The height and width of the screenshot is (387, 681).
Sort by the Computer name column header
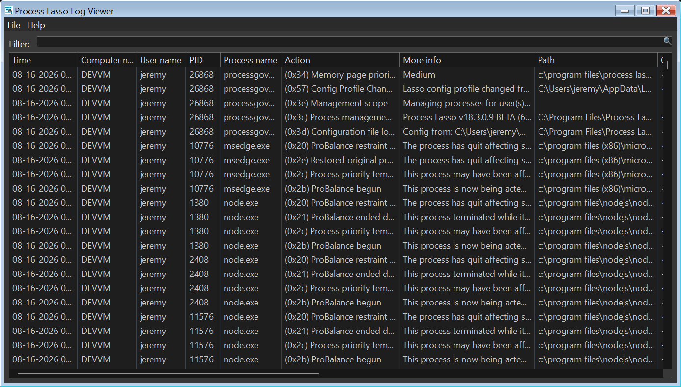[x=107, y=60]
